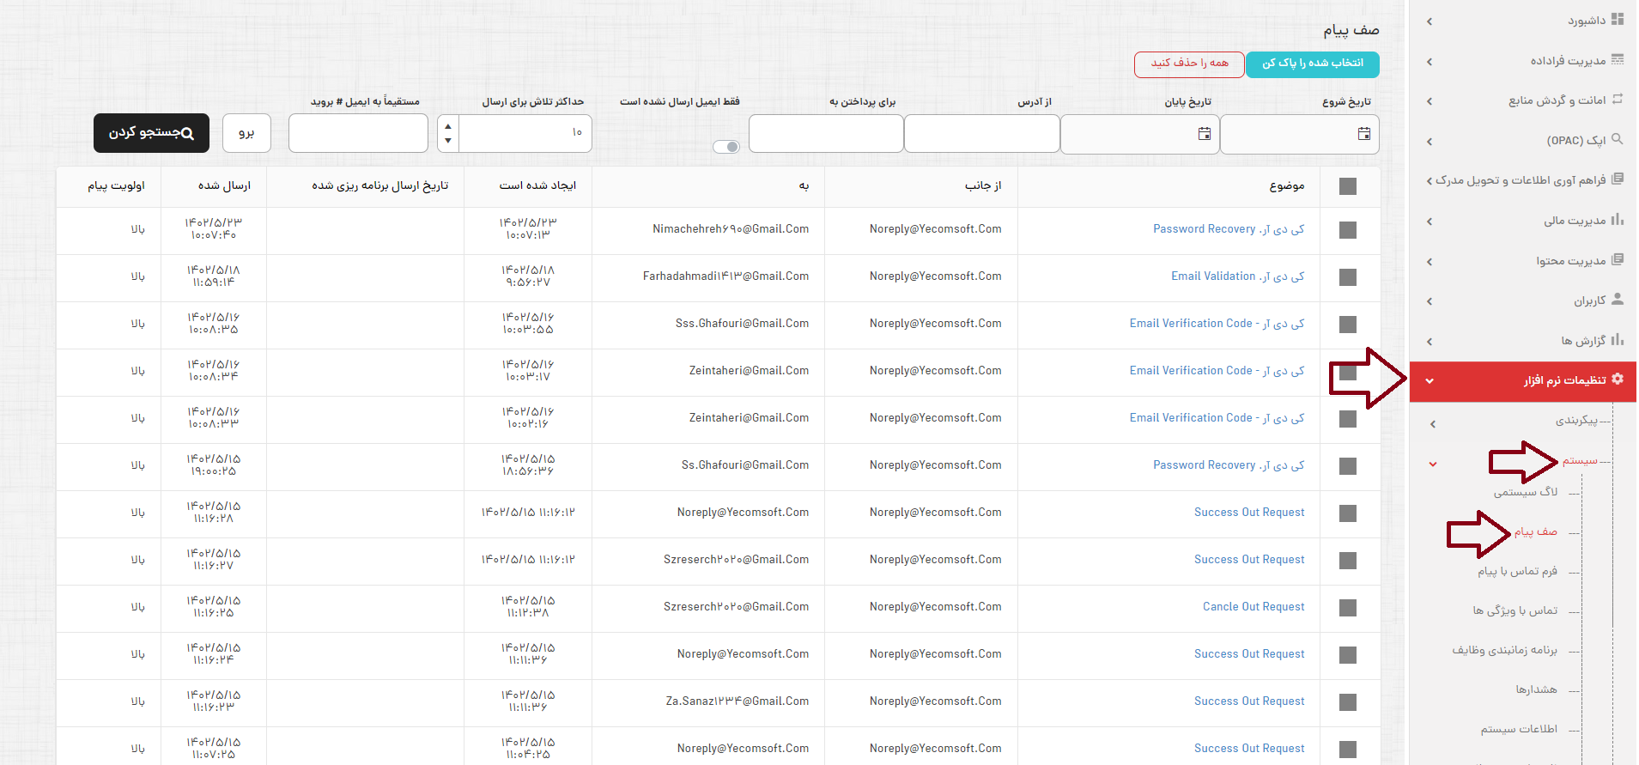Image resolution: width=1639 pixels, height=765 pixels.
Task: Toggle the only unsent emails switch
Action: pyautogui.click(x=726, y=147)
